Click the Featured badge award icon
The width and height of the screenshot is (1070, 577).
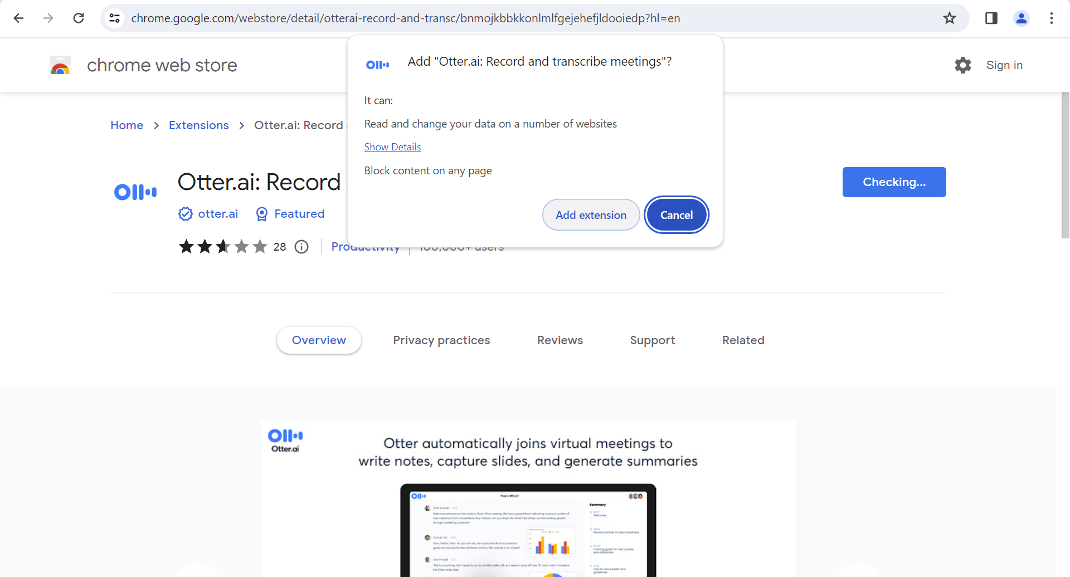tap(261, 213)
